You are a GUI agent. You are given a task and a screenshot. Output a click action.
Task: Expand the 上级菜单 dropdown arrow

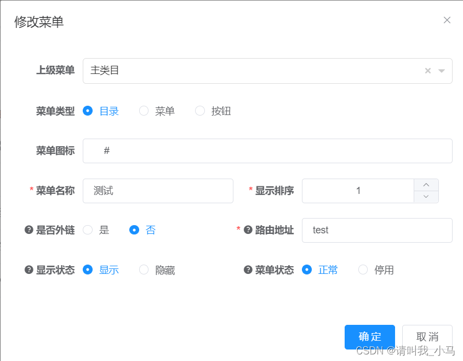[x=442, y=71]
